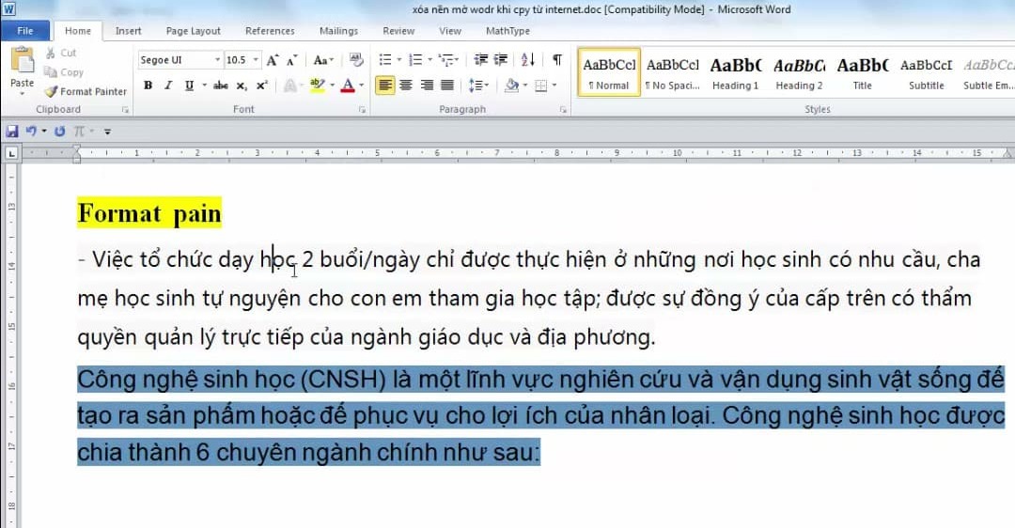Image resolution: width=1015 pixels, height=528 pixels.
Task: Apply the Heading 1 style
Action: coord(735,72)
